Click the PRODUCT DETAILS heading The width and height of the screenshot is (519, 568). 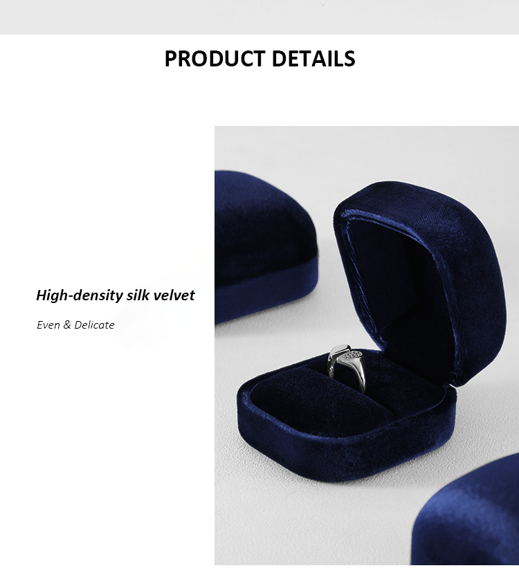(259, 58)
